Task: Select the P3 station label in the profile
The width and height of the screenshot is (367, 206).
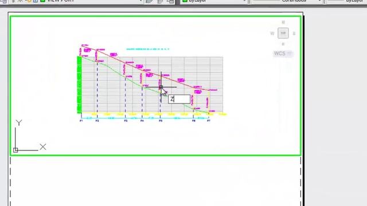Action: (126, 121)
